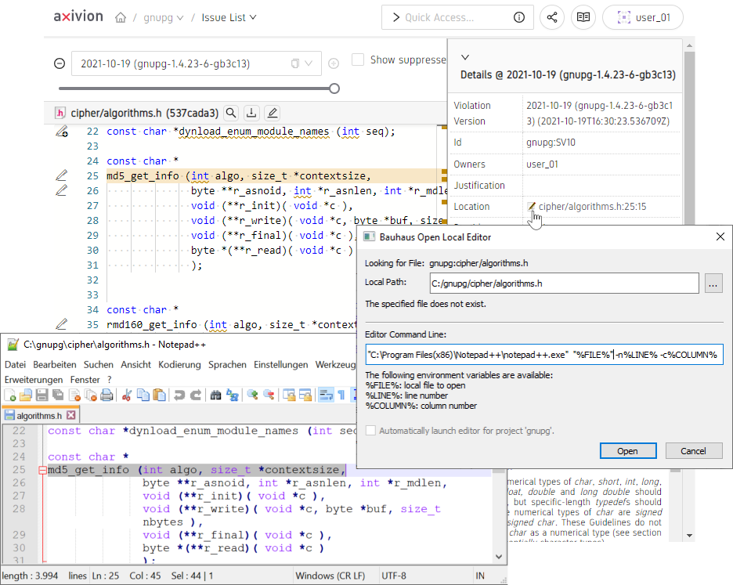This screenshot has height=585, width=733.
Task: Click the version timeline slider handle
Action: coord(334,88)
